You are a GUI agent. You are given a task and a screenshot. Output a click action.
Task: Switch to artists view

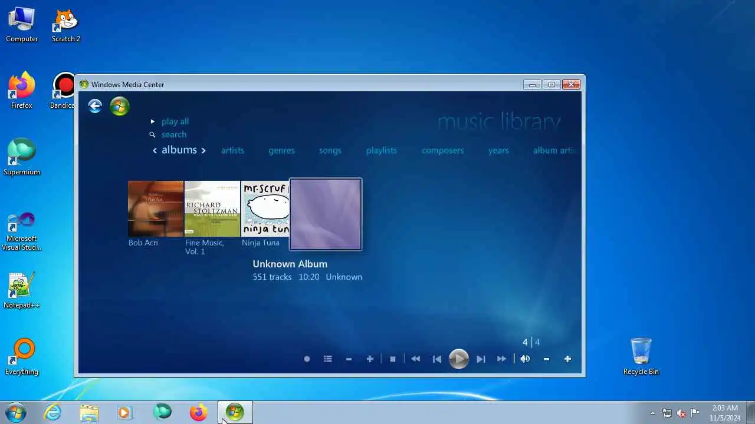(x=232, y=150)
